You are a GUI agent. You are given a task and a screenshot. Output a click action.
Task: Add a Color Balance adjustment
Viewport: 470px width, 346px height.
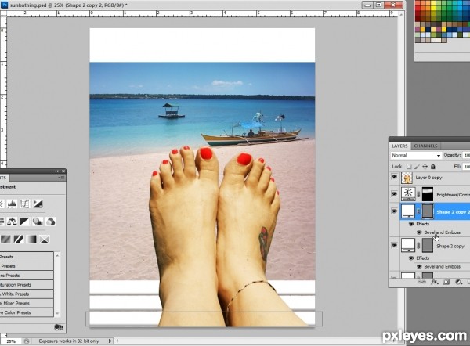click(x=12, y=222)
